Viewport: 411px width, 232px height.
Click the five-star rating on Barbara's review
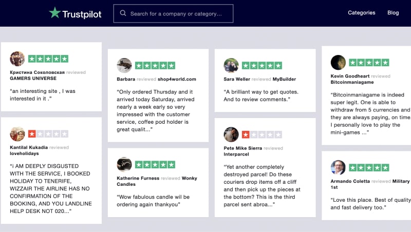click(x=155, y=65)
